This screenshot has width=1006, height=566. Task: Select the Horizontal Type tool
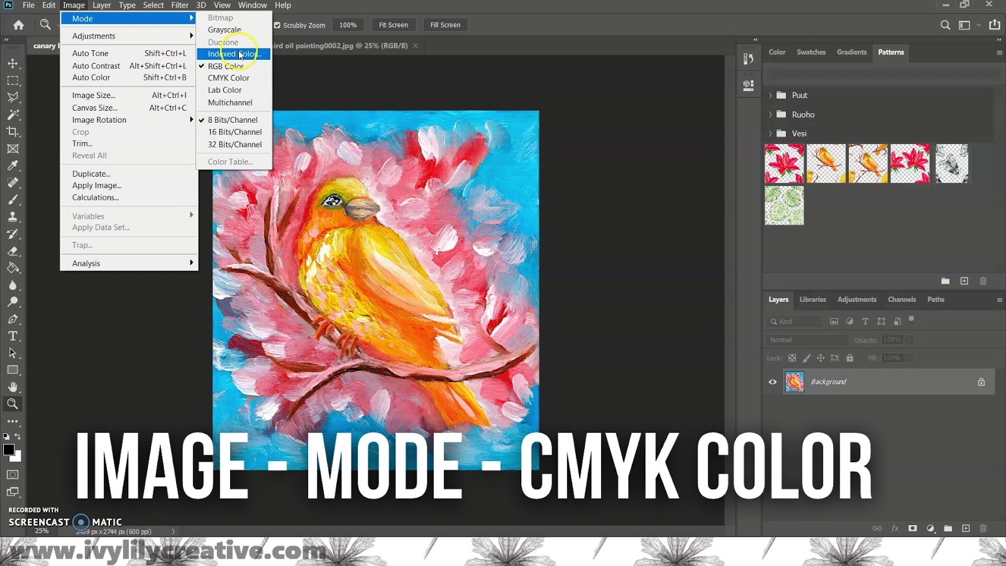click(13, 336)
